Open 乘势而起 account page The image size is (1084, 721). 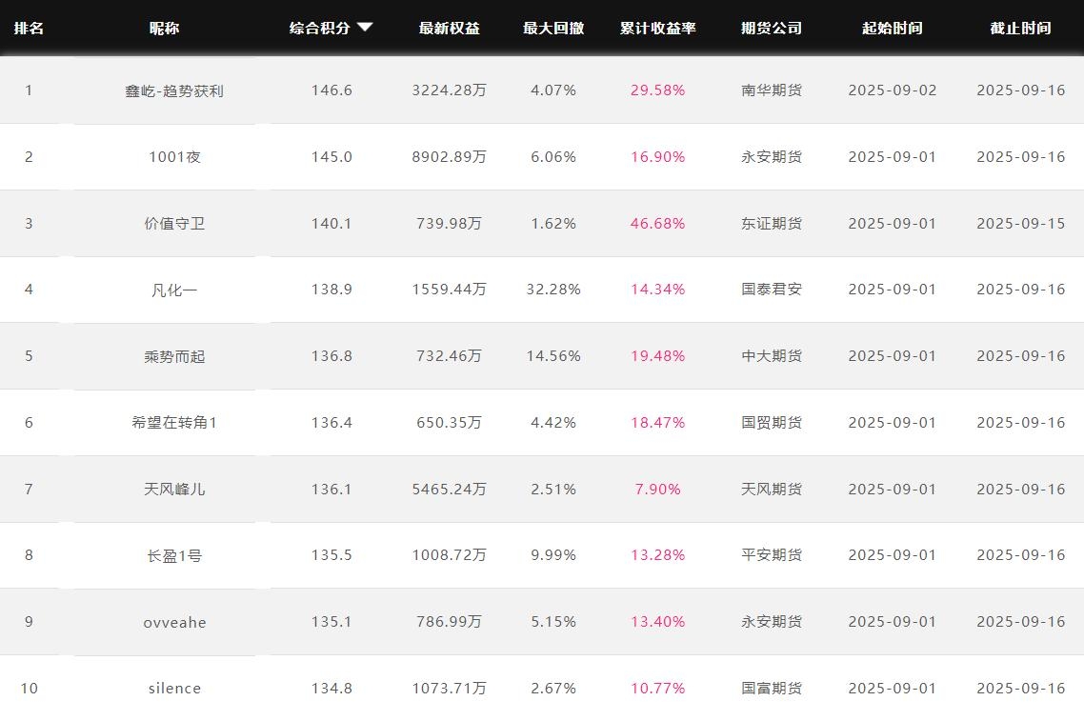pyautogui.click(x=174, y=356)
